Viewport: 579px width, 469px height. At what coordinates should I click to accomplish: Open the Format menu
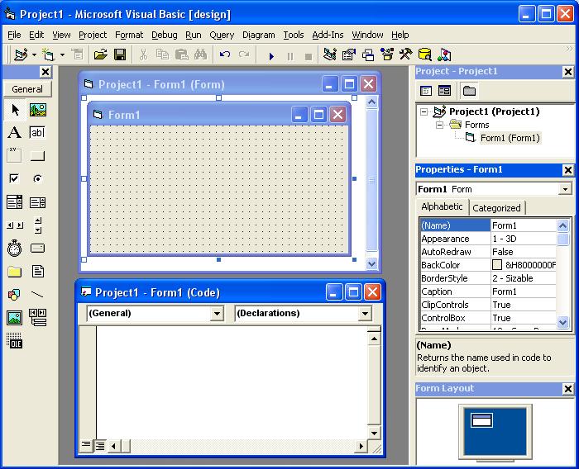coord(129,35)
